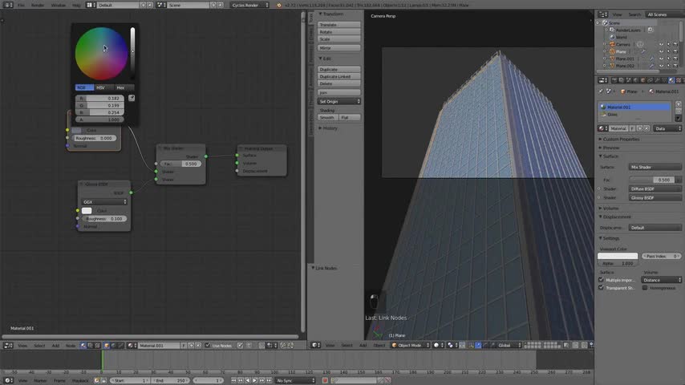Toggle Plane.001 visibility eye in outliner
The height and width of the screenshot is (385, 685).
pyautogui.click(x=661, y=59)
